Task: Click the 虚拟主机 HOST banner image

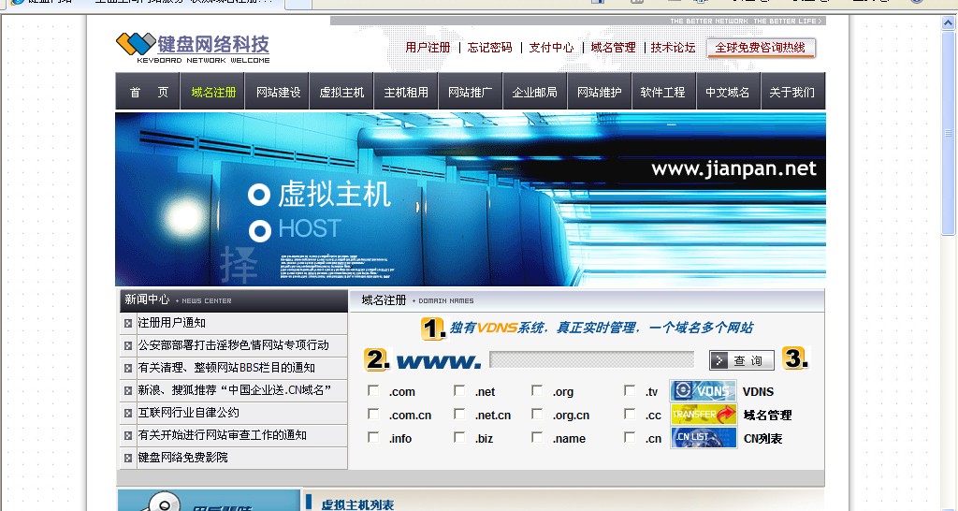Action: 471,198
